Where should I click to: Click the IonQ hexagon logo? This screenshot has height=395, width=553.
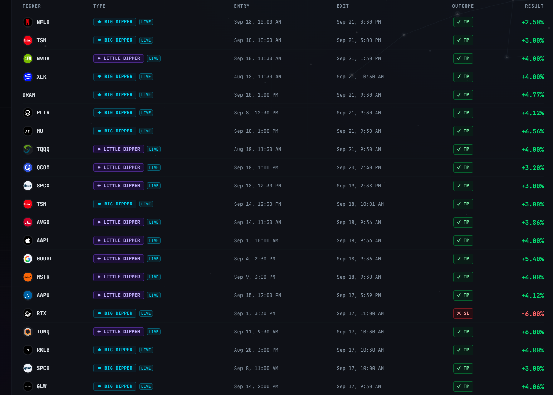coord(28,332)
